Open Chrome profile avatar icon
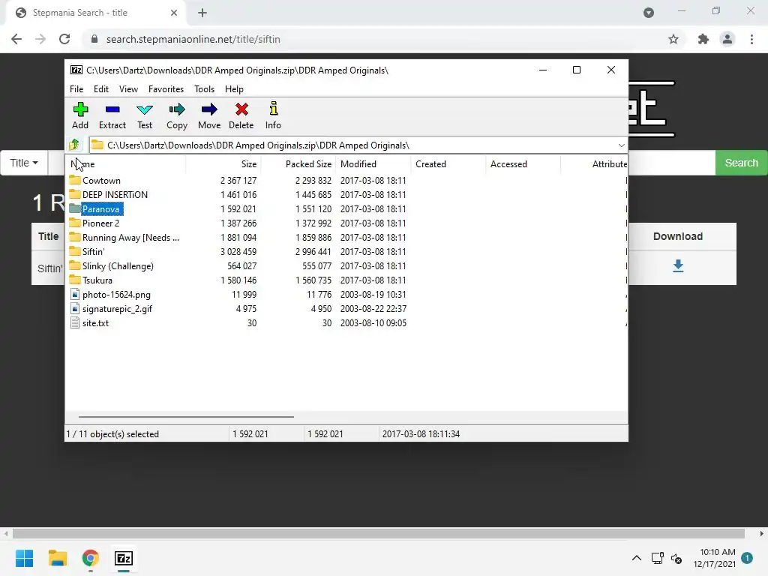The height and width of the screenshot is (576, 768). point(727,39)
